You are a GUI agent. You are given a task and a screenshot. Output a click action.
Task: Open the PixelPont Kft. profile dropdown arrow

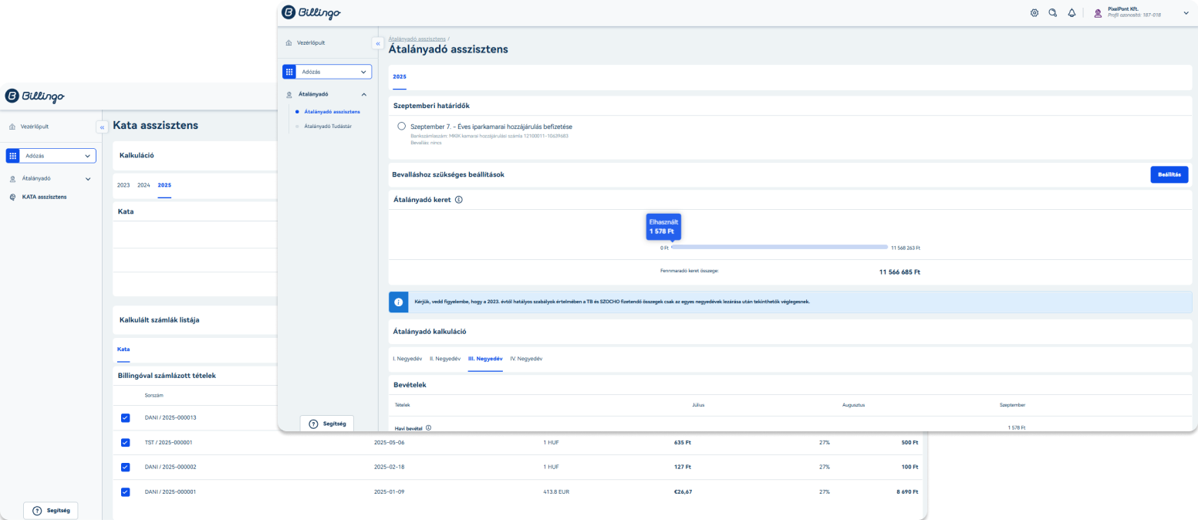[x=1186, y=13]
